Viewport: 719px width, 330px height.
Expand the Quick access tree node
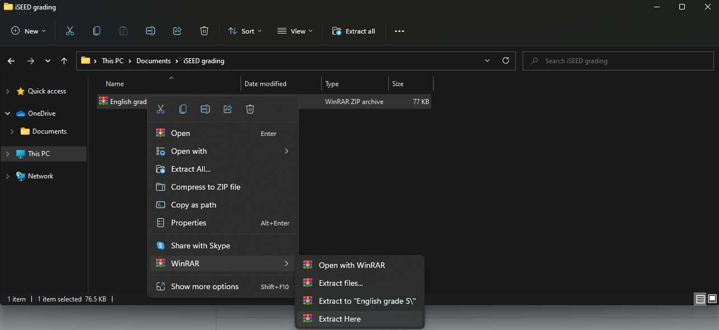click(x=8, y=91)
